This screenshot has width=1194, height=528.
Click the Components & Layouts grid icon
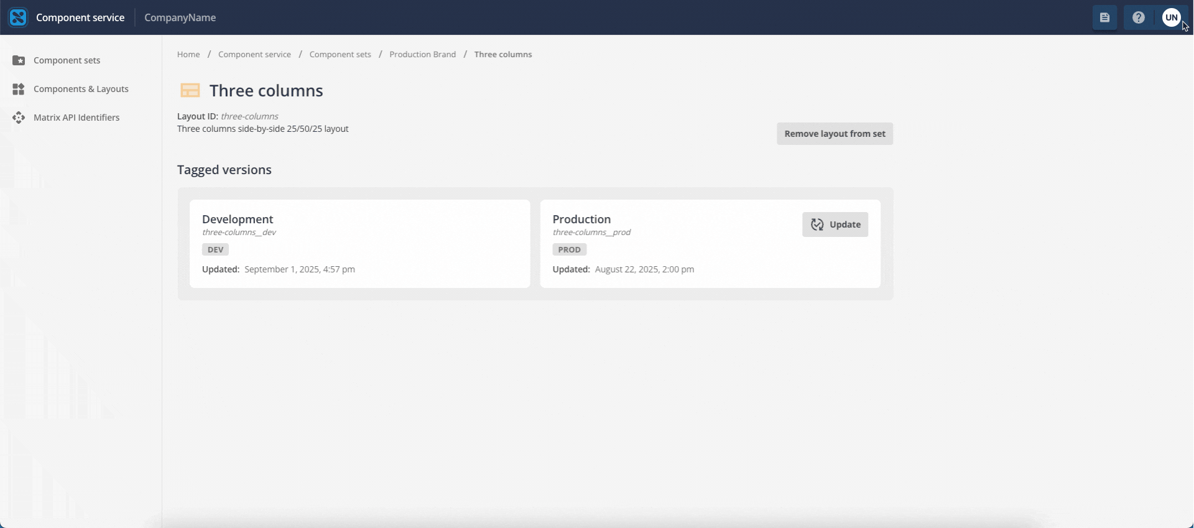pyautogui.click(x=19, y=89)
